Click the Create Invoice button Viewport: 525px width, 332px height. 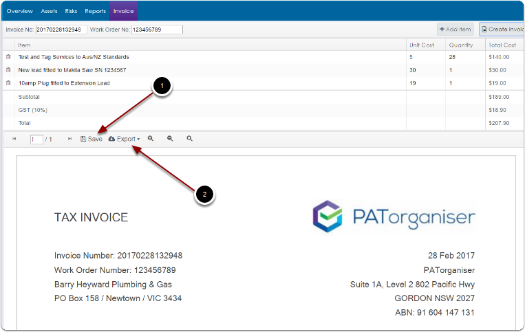pyautogui.click(x=502, y=30)
